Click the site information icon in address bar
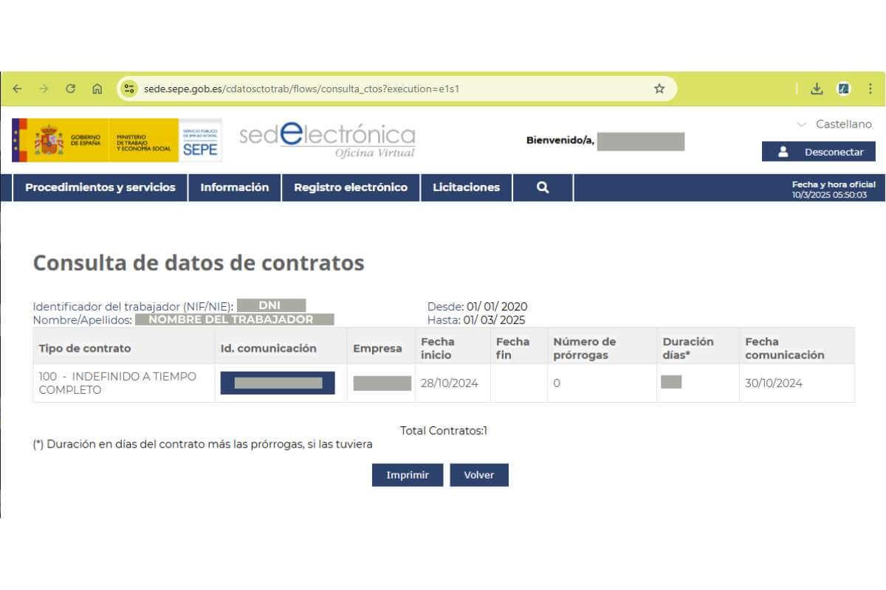This screenshot has width=886, height=590. [x=129, y=88]
